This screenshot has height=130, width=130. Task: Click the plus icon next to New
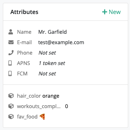(105, 12)
